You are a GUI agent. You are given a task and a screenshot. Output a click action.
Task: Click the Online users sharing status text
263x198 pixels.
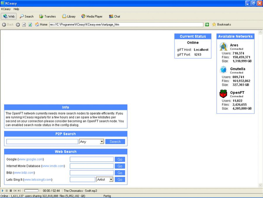coord(43,196)
